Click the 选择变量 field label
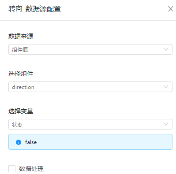Image resolution: width=176 pixels, height=174 pixels. 21,111
